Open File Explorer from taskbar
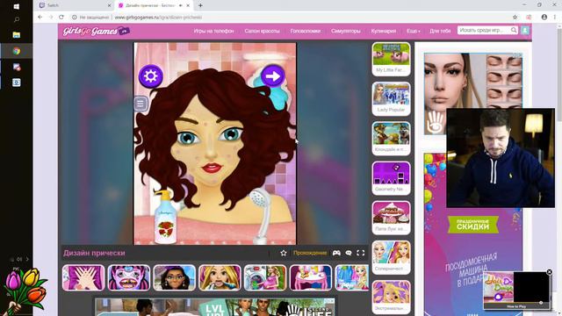The image size is (562, 316). click(17, 35)
